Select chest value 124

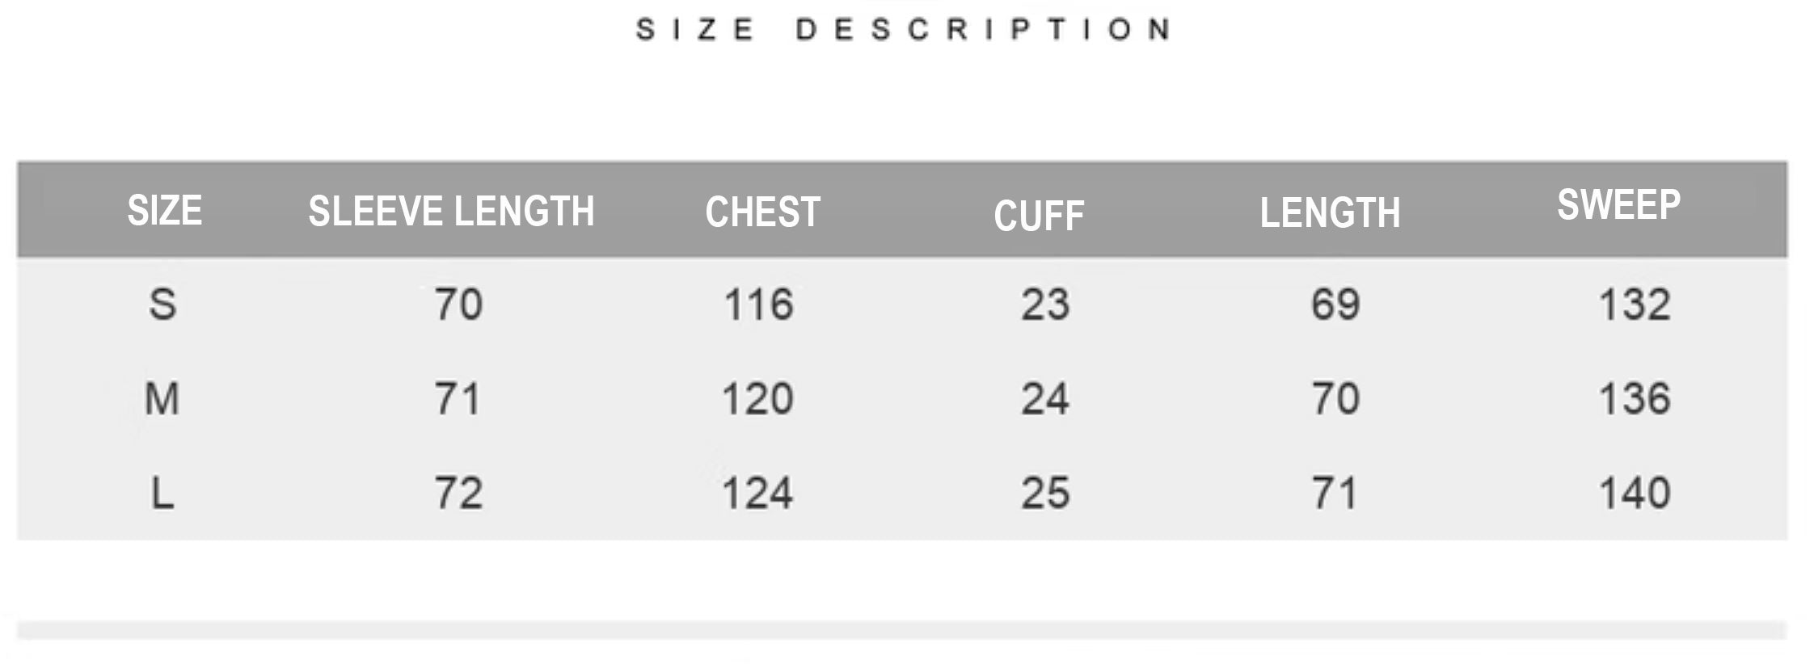point(757,493)
